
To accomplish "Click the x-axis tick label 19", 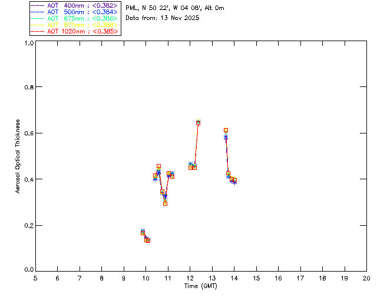I will (x=345, y=278).
